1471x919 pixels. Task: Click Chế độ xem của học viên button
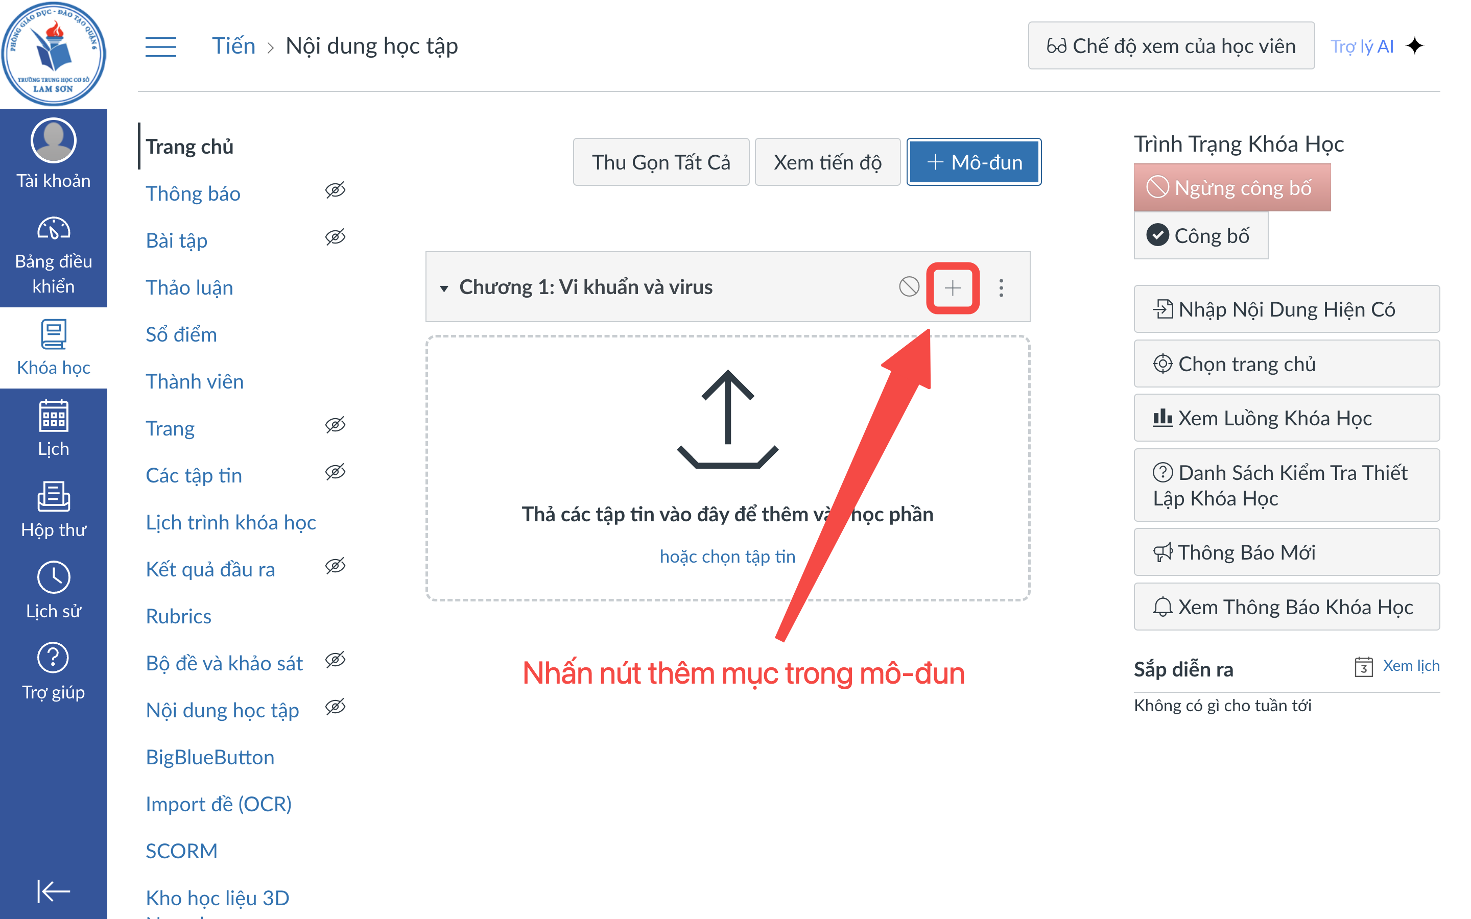pos(1171,45)
